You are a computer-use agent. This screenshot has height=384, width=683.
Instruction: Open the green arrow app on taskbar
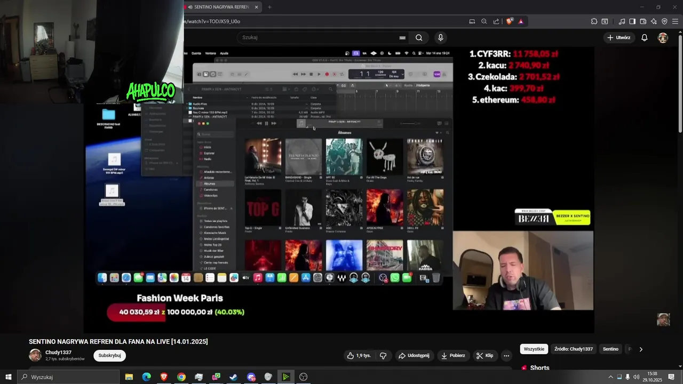[286, 377]
